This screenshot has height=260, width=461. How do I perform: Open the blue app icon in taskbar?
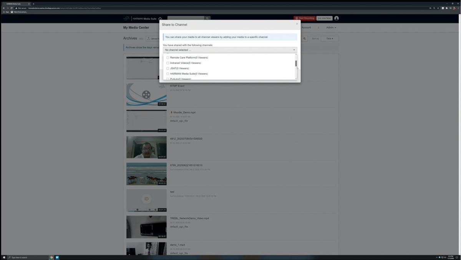pos(57,257)
